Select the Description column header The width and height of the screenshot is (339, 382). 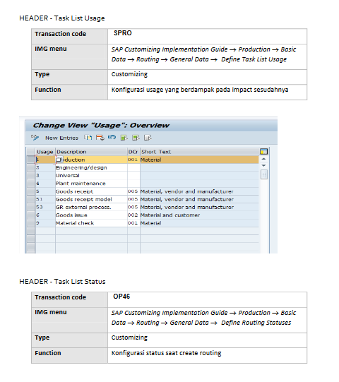[x=91, y=152]
